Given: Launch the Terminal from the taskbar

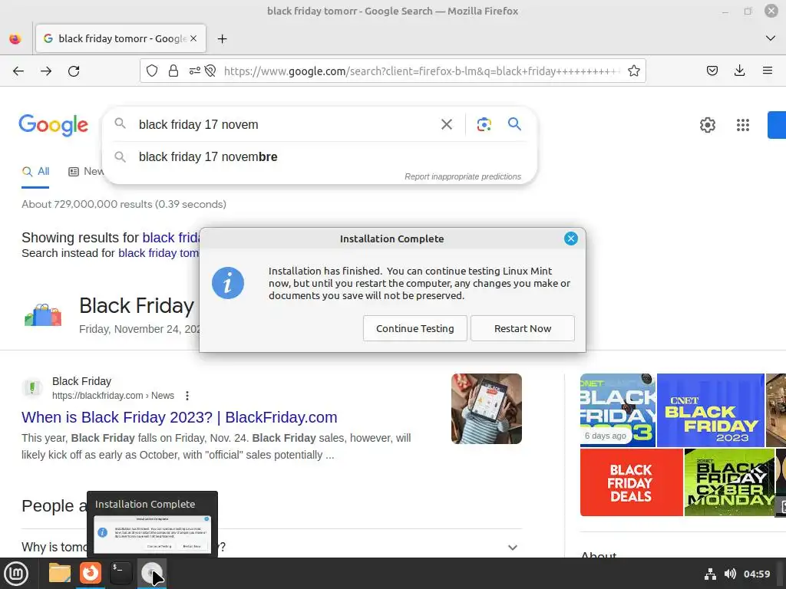Looking at the screenshot, I should [121, 573].
